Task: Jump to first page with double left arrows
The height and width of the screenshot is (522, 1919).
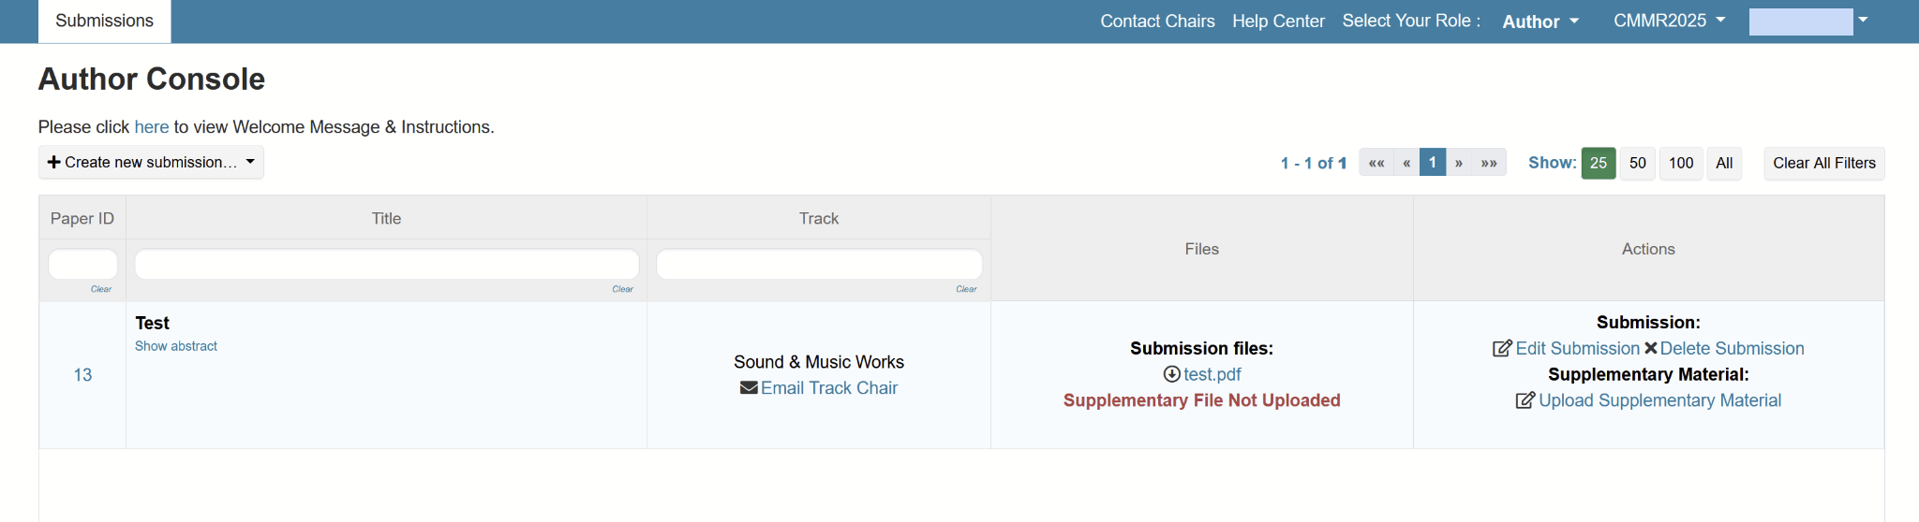Action: [x=1376, y=163]
